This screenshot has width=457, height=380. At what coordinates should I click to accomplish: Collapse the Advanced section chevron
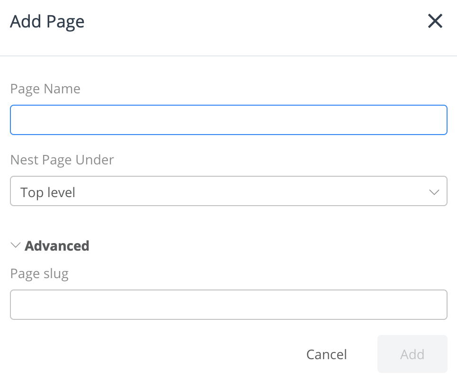point(16,245)
